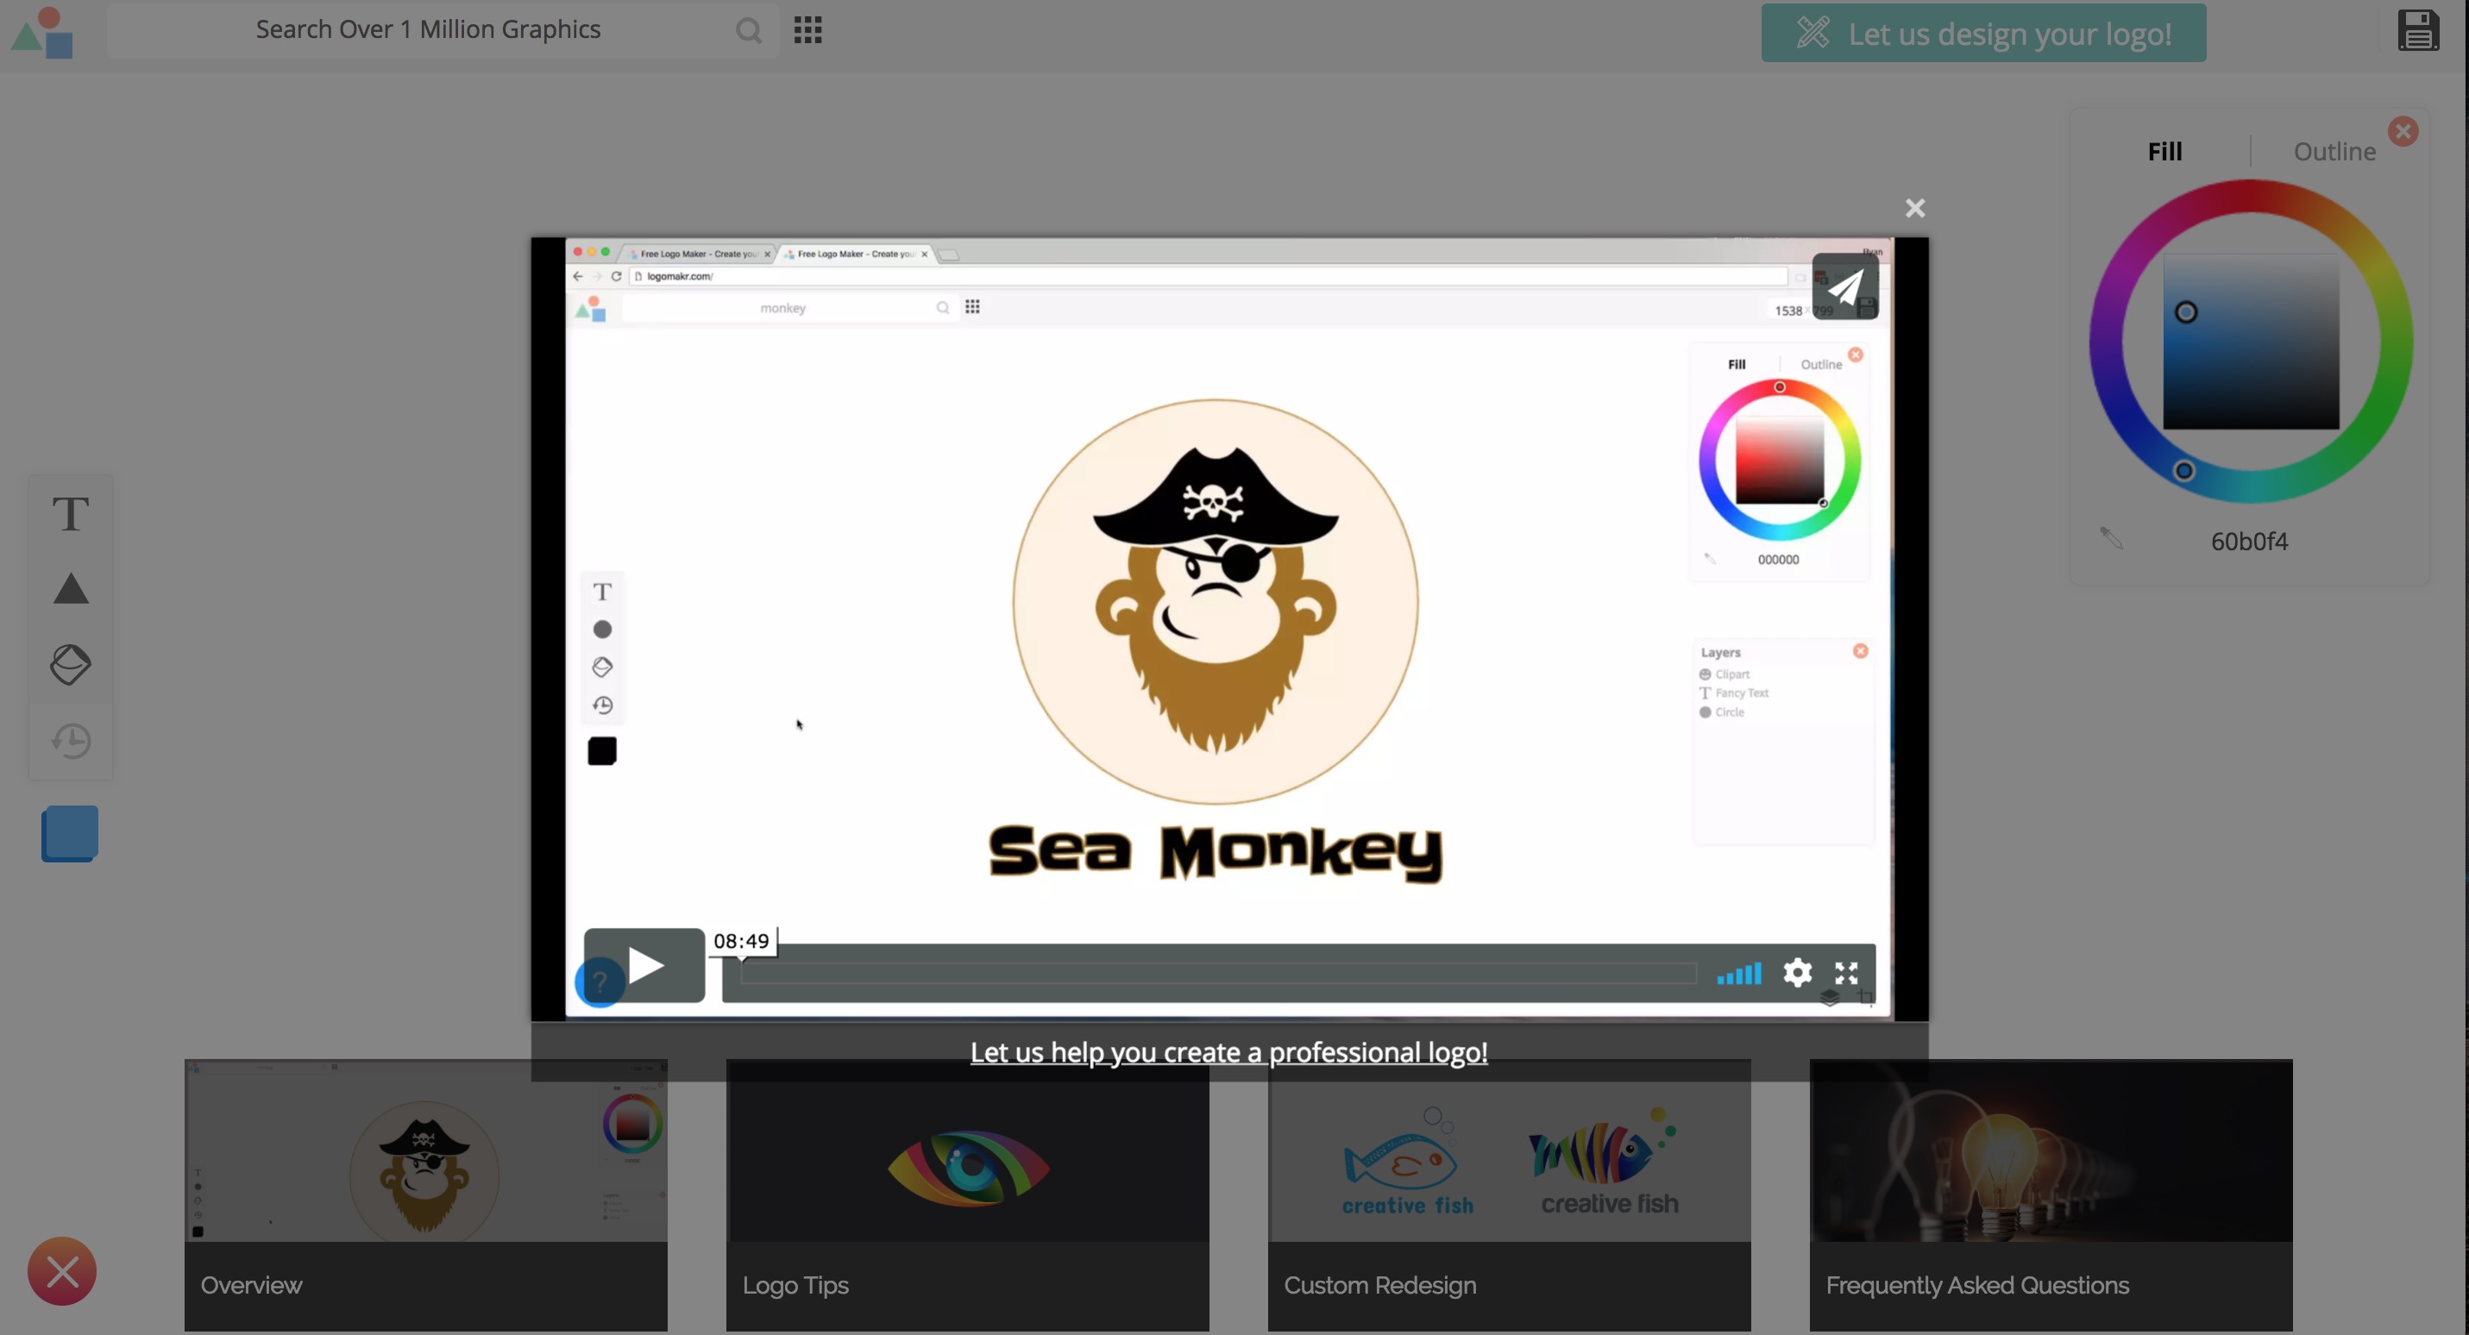Open the grid view icon top bar
The width and height of the screenshot is (2469, 1335).
[x=807, y=28]
